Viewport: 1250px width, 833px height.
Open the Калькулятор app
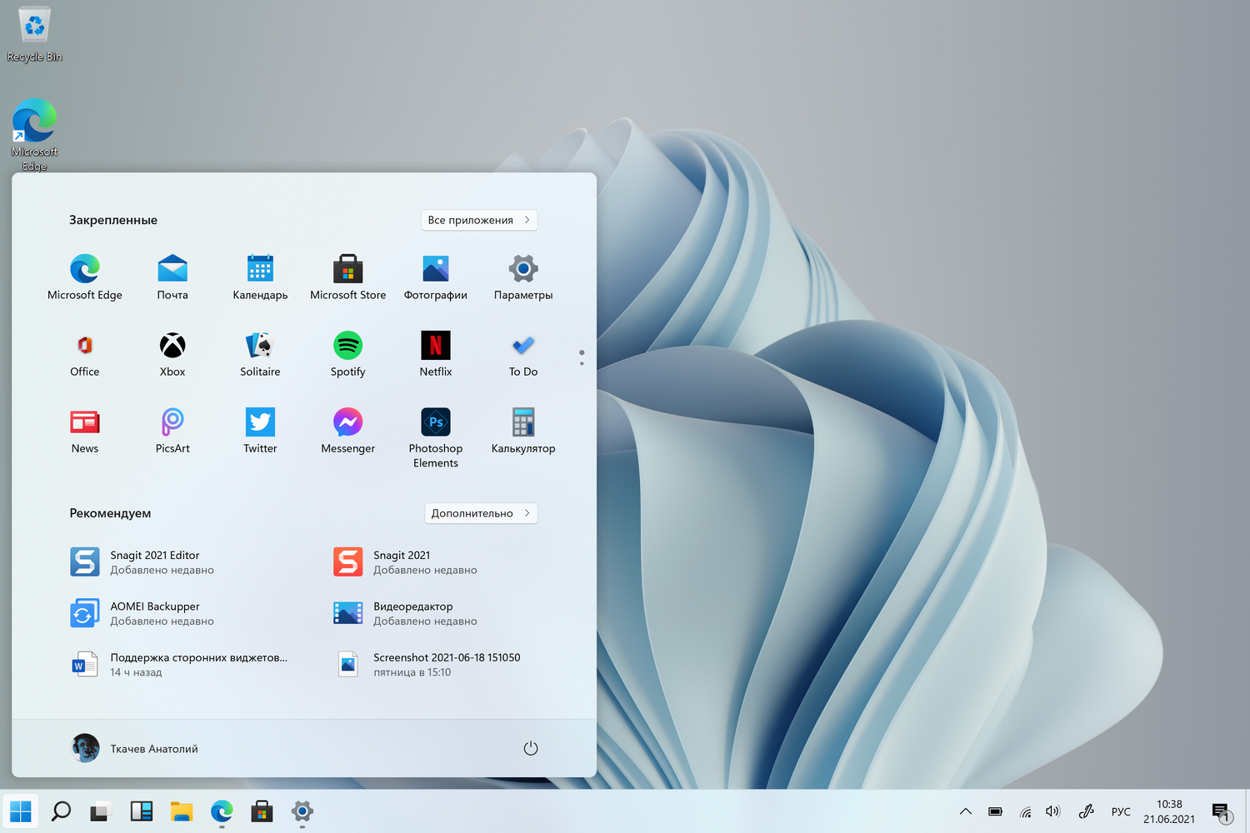click(523, 431)
